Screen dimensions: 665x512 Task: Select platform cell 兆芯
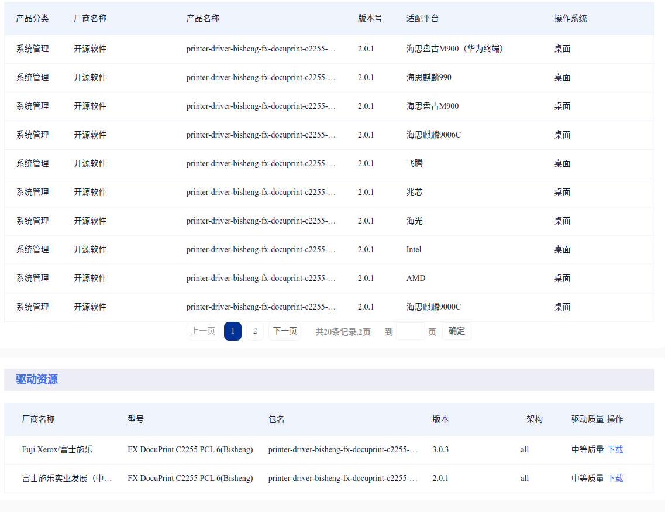tap(414, 192)
